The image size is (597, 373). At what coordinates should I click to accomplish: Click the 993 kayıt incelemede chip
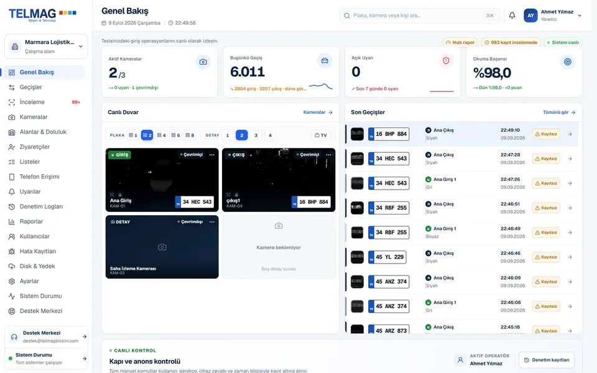click(x=511, y=43)
